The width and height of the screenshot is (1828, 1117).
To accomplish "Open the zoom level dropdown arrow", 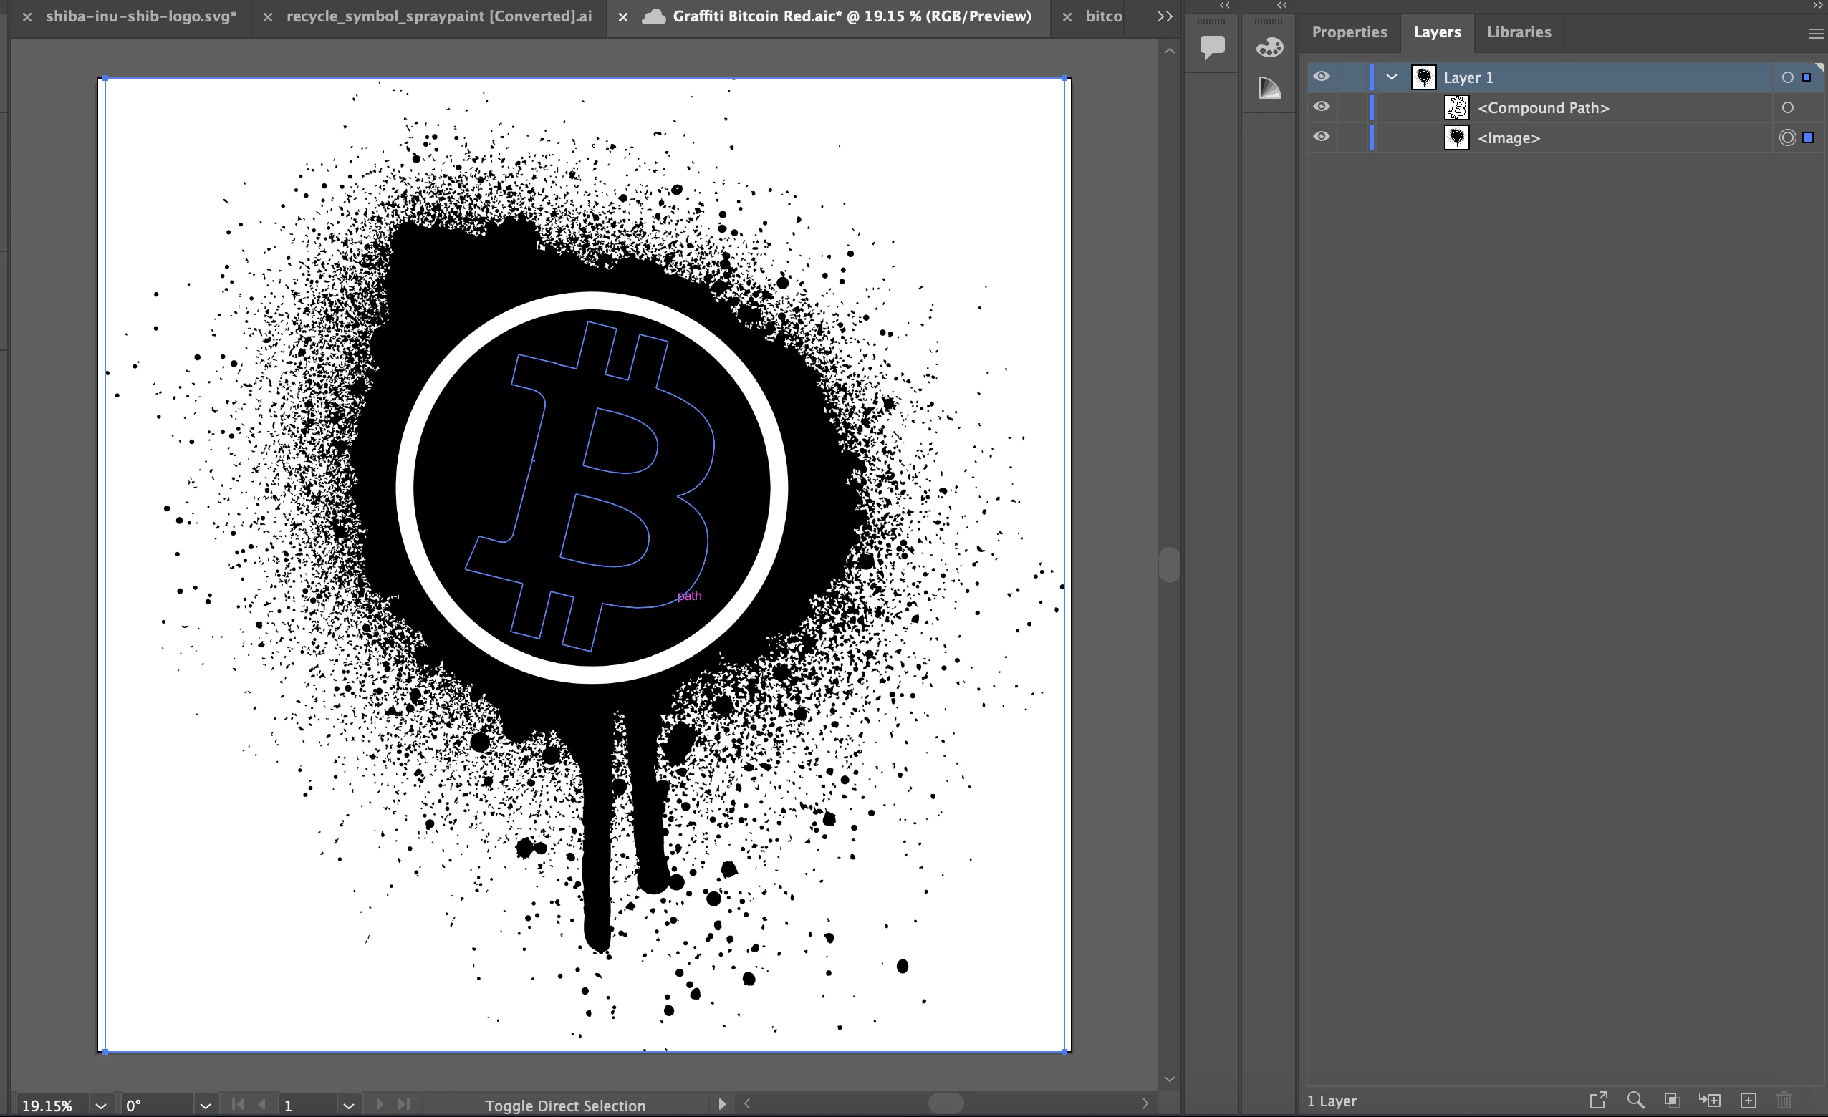I will click(x=101, y=1105).
